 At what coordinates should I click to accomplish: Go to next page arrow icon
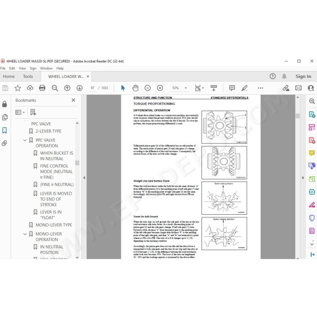pyautogui.click(x=79, y=88)
